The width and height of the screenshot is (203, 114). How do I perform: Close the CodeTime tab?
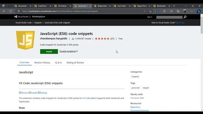(50, 6)
